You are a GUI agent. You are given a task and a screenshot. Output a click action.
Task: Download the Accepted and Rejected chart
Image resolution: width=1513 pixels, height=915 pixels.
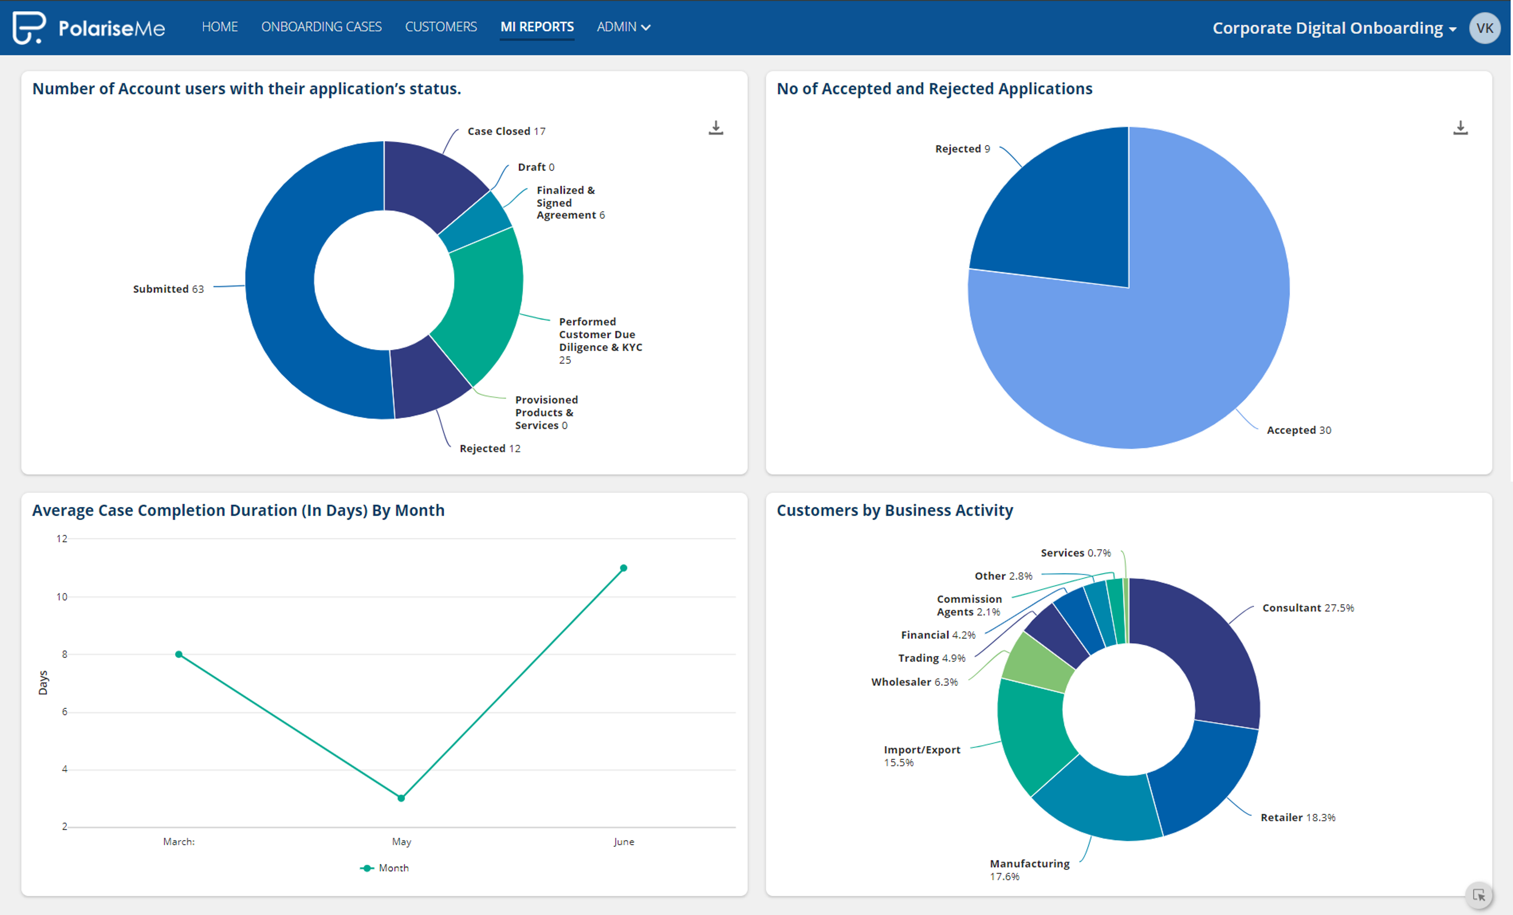point(1461,128)
